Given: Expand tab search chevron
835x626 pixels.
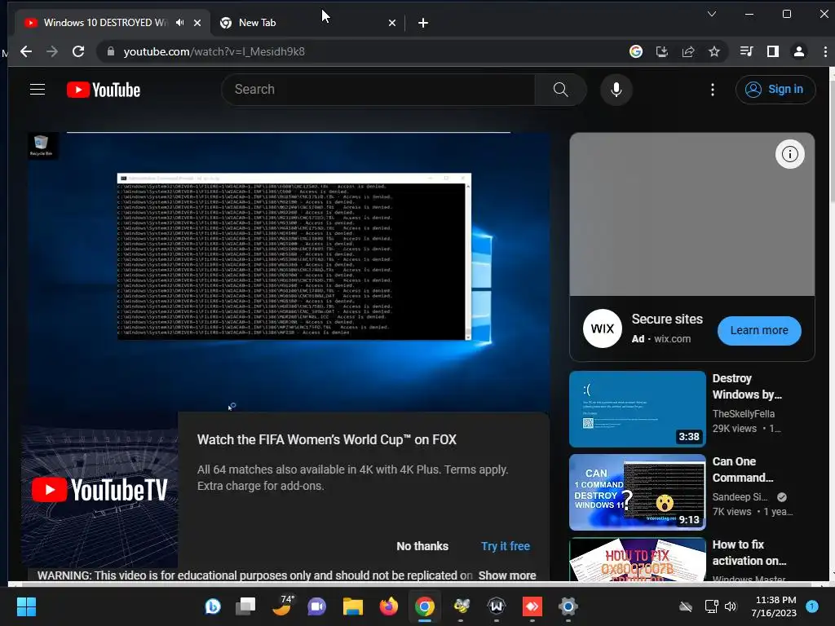Looking at the screenshot, I should tap(711, 14).
